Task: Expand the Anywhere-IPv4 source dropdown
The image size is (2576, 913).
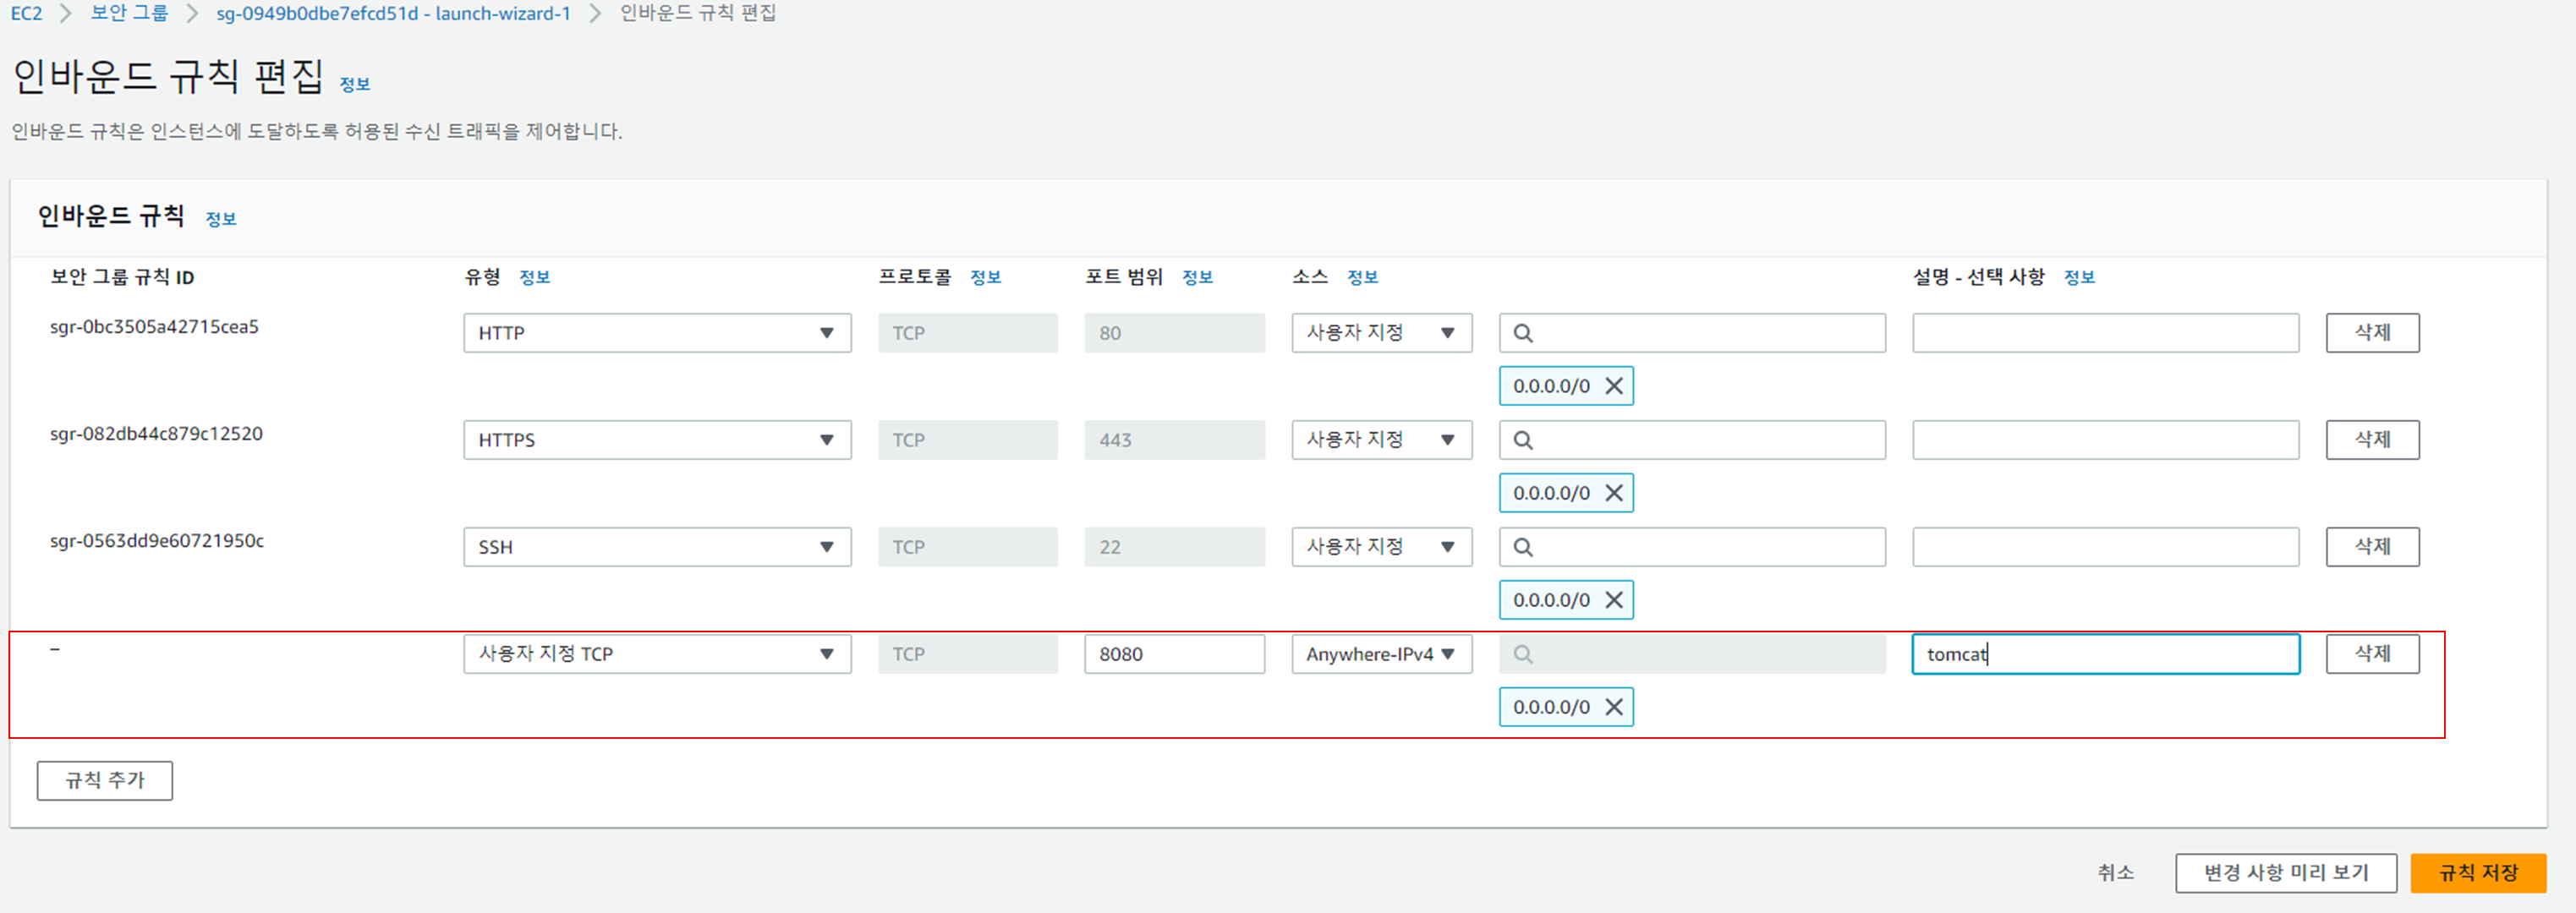Action: [x=1380, y=654]
